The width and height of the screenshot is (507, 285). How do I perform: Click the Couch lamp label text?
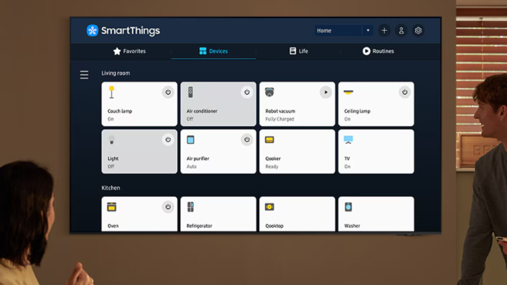tap(120, 111)
